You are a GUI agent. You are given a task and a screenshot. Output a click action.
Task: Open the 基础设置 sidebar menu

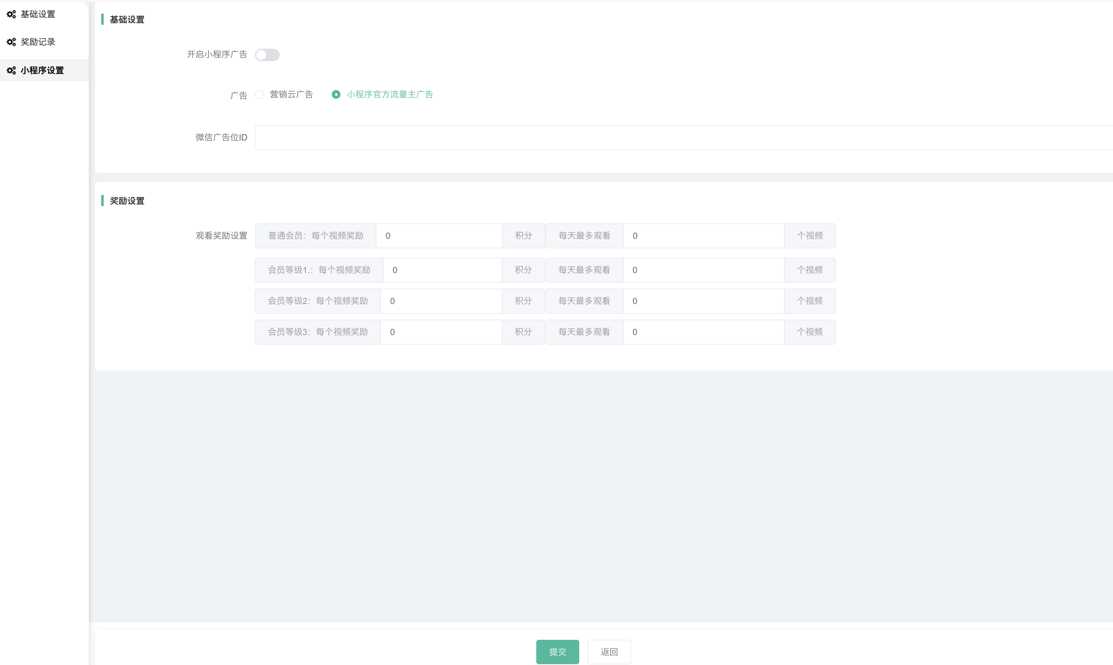tap(38, 14)
